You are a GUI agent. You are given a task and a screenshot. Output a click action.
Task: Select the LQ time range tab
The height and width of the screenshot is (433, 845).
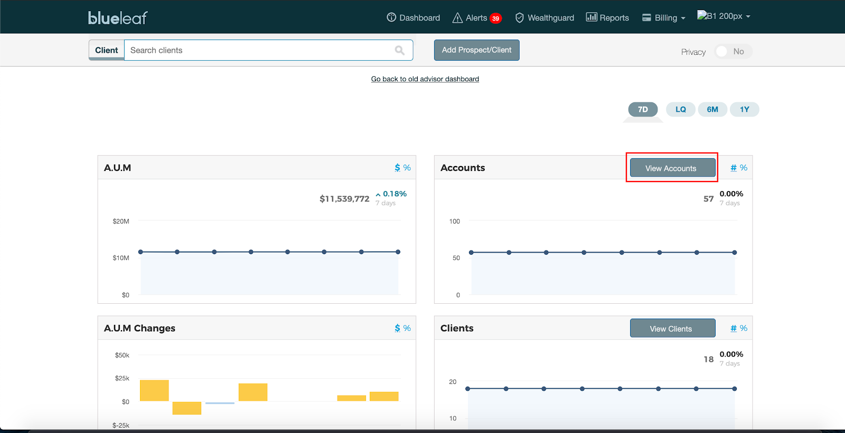tap(681, 110)
